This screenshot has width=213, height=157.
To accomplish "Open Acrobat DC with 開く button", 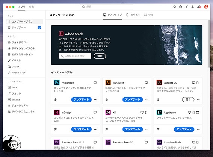I will tap(188, 99).
